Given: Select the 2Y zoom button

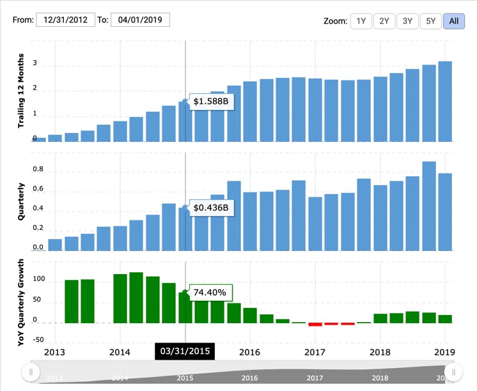Looking at the screenshot, I should [x=384, y=21].
